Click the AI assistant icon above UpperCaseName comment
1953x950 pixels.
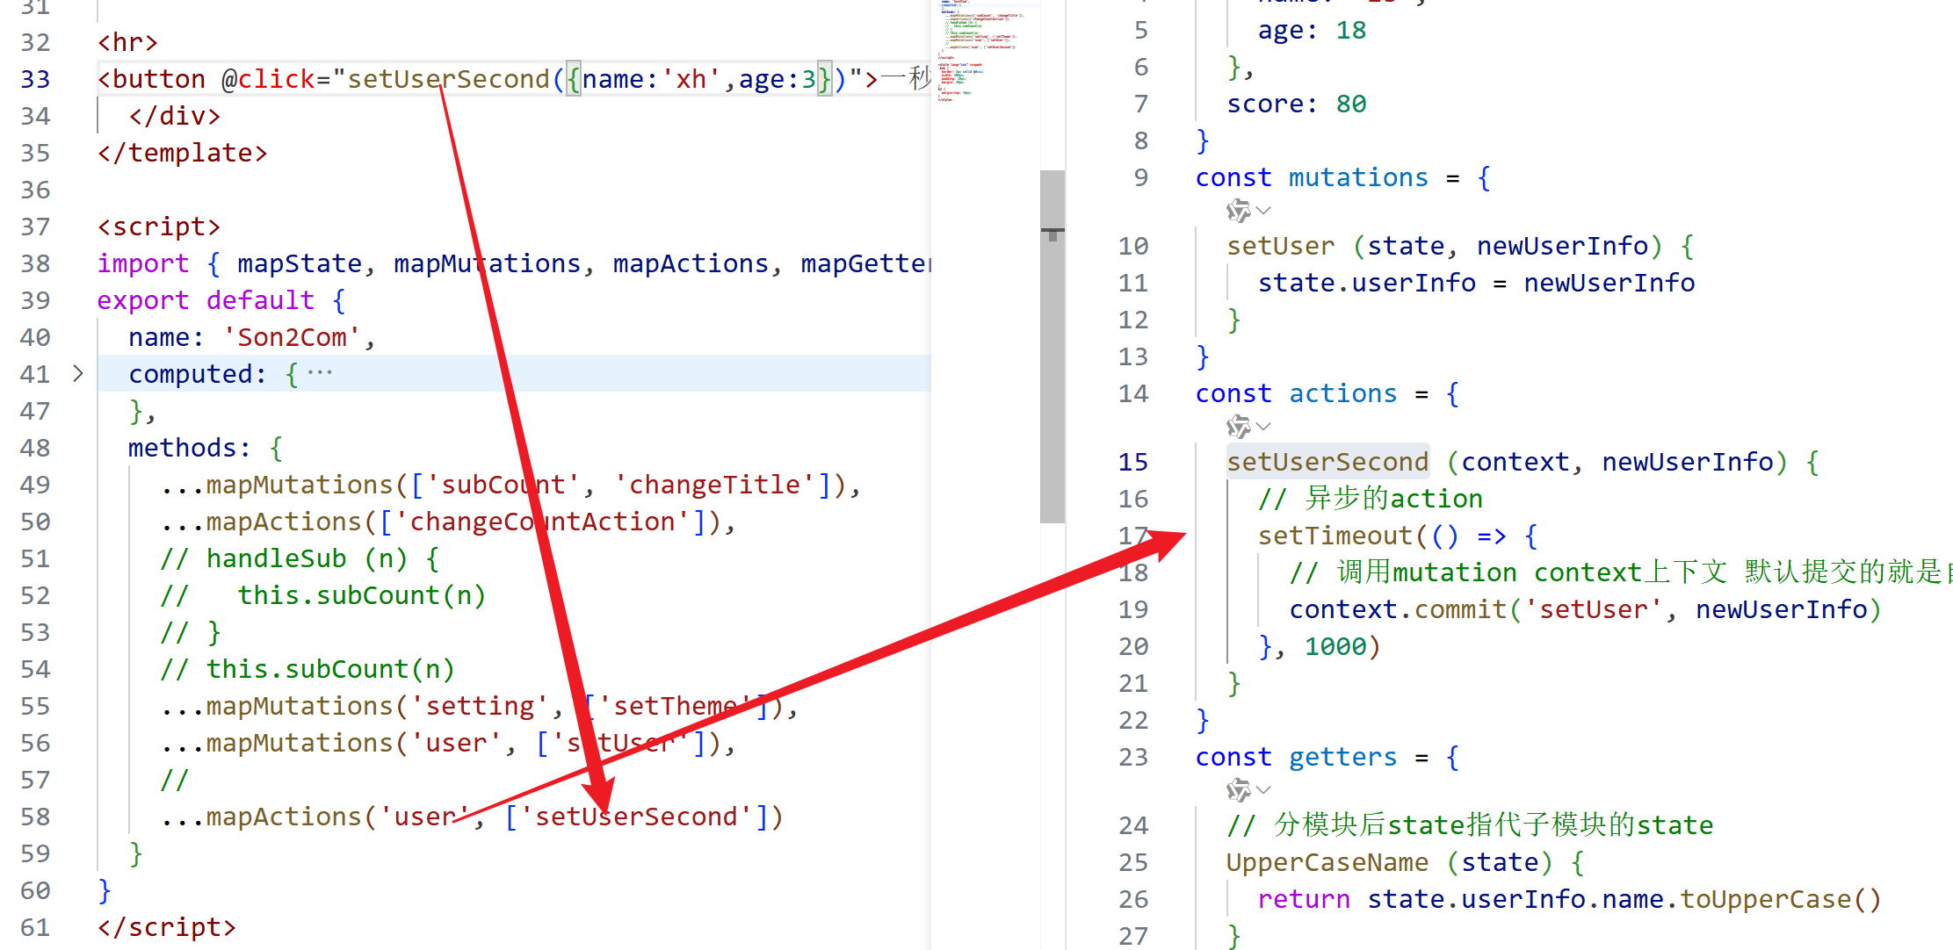point(1238,790)
